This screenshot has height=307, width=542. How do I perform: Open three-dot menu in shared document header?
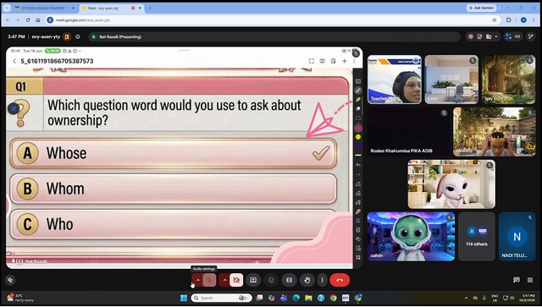[x=354, y=61]
